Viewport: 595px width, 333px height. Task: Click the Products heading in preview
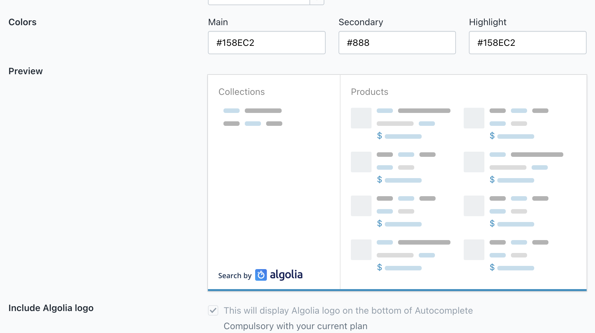pos(369,92)
